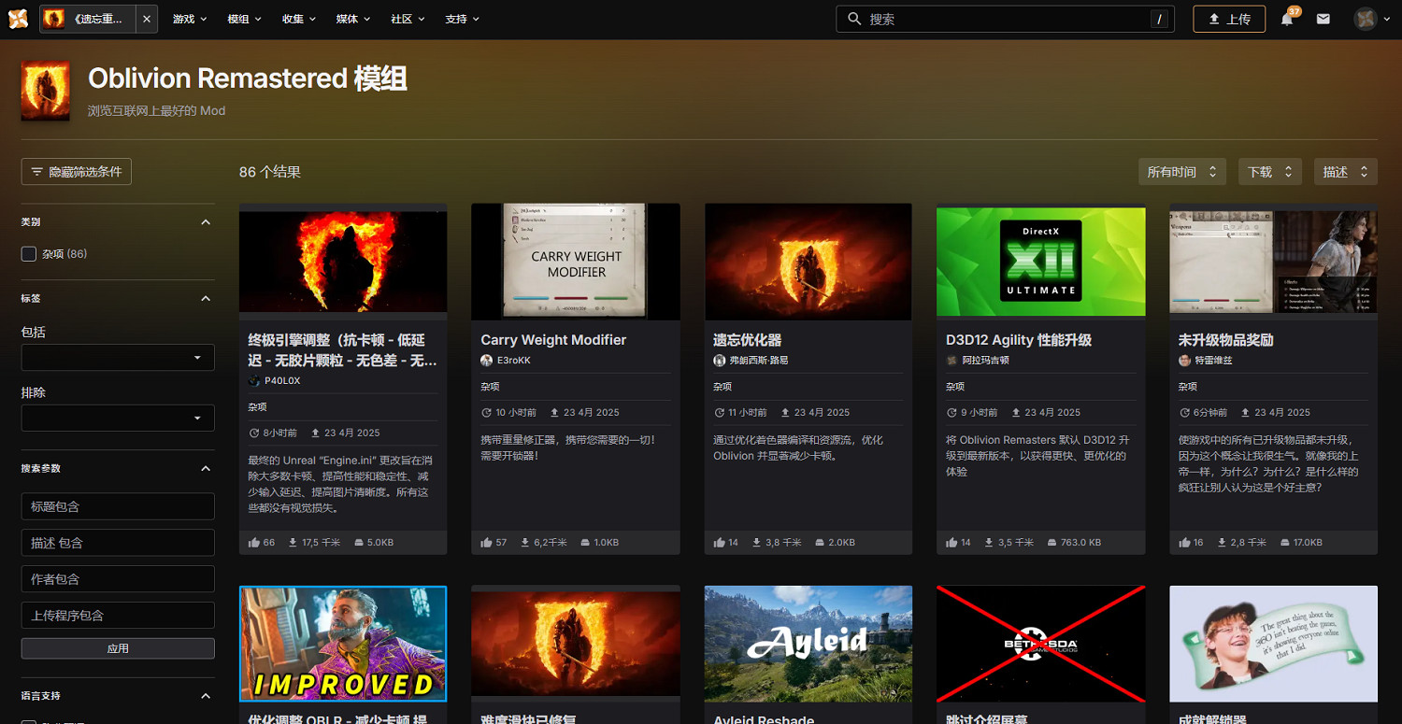Click the Ayleid Reshade mod thumbnail
This screenshot has width=1402, height=724.
pyautogui.click(x=808, y=644)
